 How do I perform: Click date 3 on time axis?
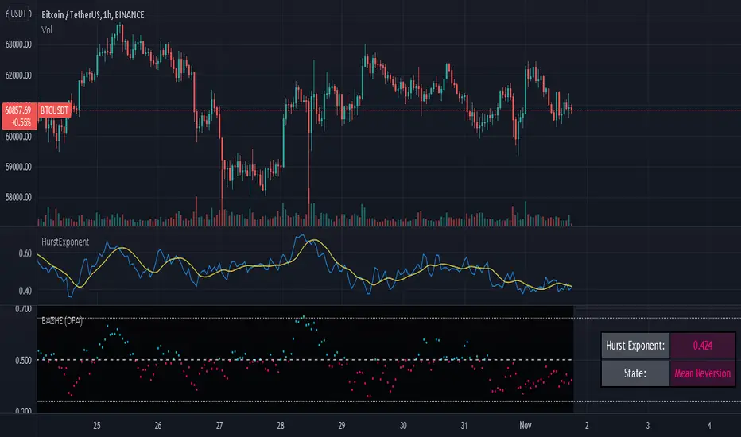click(647, 426)
